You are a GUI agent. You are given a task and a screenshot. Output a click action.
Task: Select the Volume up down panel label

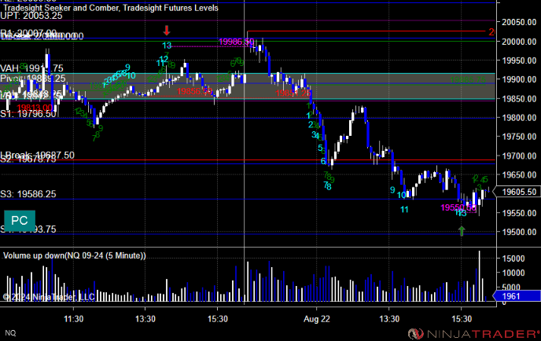75,255
